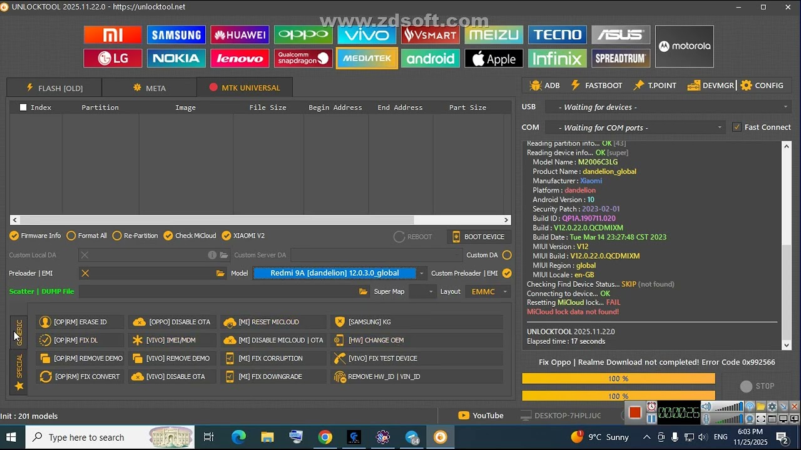The width and height of the screenshot is (801, 450).
Task: Select the ASUS brand icon
Action: [x=621, y=35]
